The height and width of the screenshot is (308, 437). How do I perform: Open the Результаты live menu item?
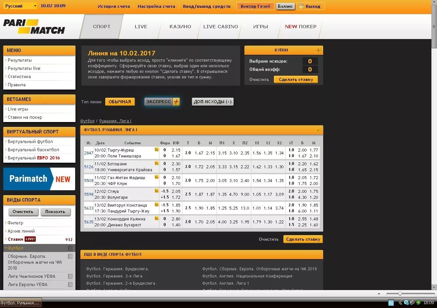click(24, 68)
